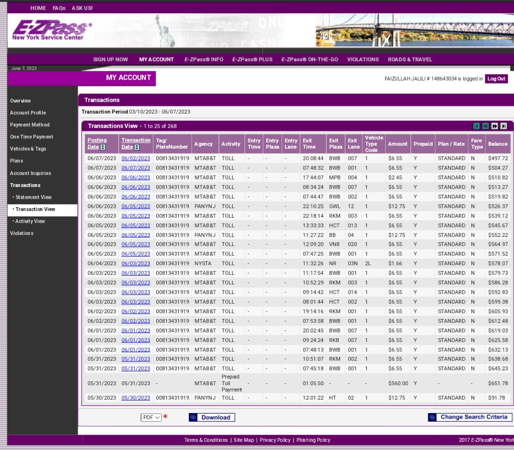Open transaction link in the NYSTA agency row
514x450 pixels.
(x=136, y=263)
